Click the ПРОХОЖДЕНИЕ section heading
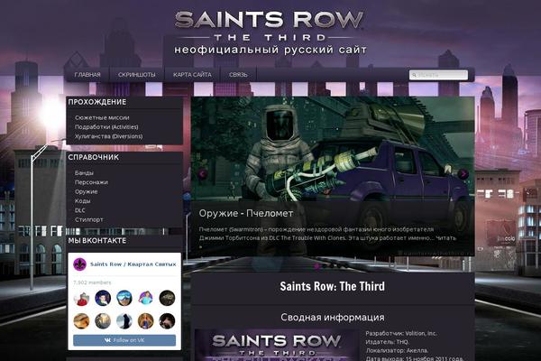541x361 pixels. pyautogui.click(x=97, y=102)
